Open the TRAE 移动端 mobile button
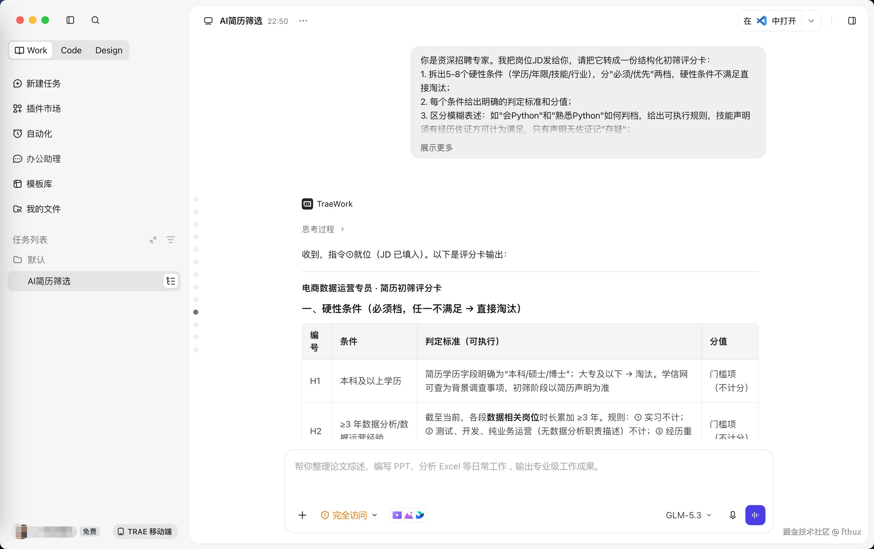The width and height of the screenshot is (874, 549). [145, 531]
